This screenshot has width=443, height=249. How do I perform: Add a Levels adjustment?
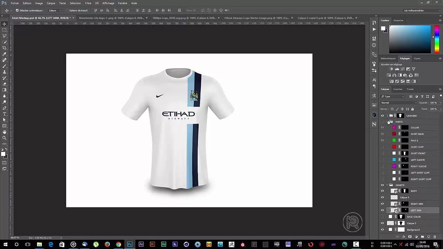point(397,69)
